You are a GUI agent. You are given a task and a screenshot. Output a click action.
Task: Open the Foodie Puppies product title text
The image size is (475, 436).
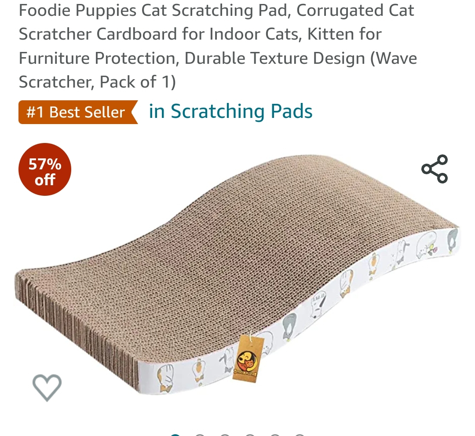(x=218, y=46)
